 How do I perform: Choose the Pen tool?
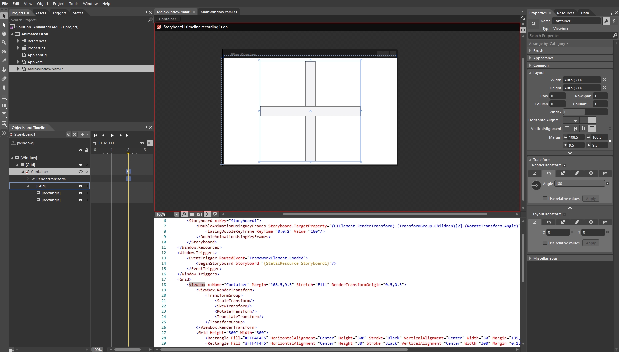point(4,88)
